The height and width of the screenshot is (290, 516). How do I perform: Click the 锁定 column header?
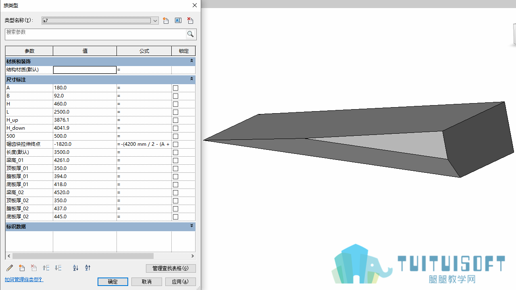[x=184, y=51]
